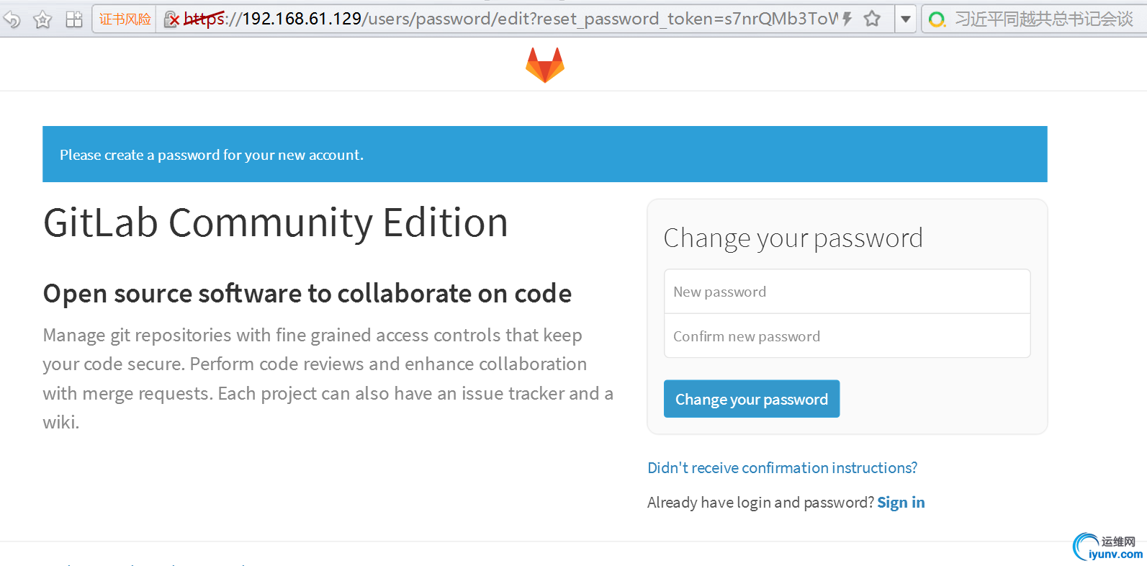Click the broken lock security icon
Screen dimensions: 1147x566
click(171, 19)
